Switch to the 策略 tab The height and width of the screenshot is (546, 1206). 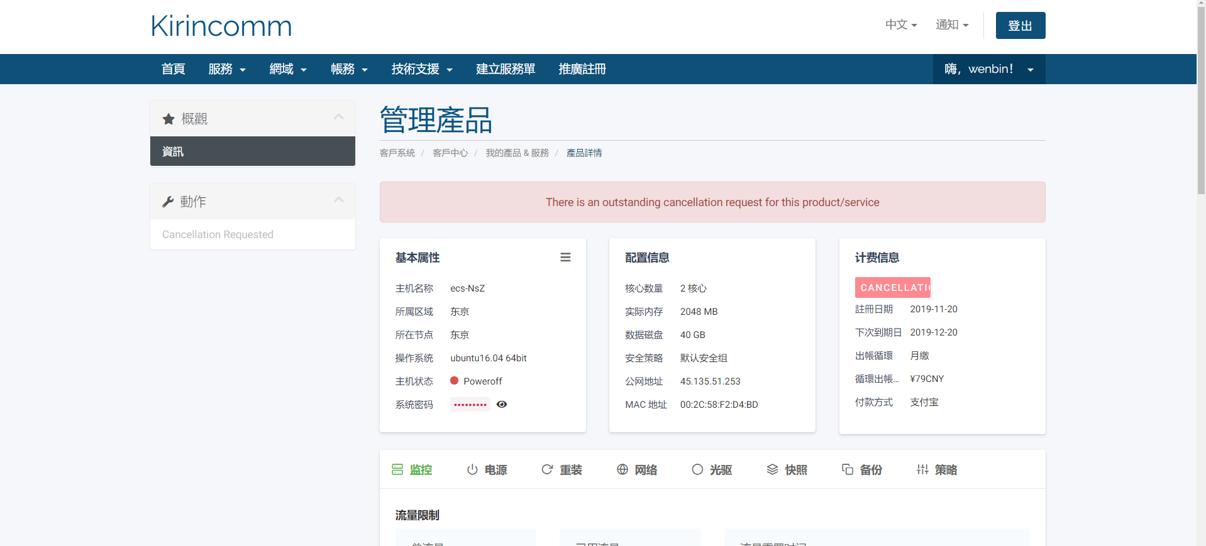point(937,470)
